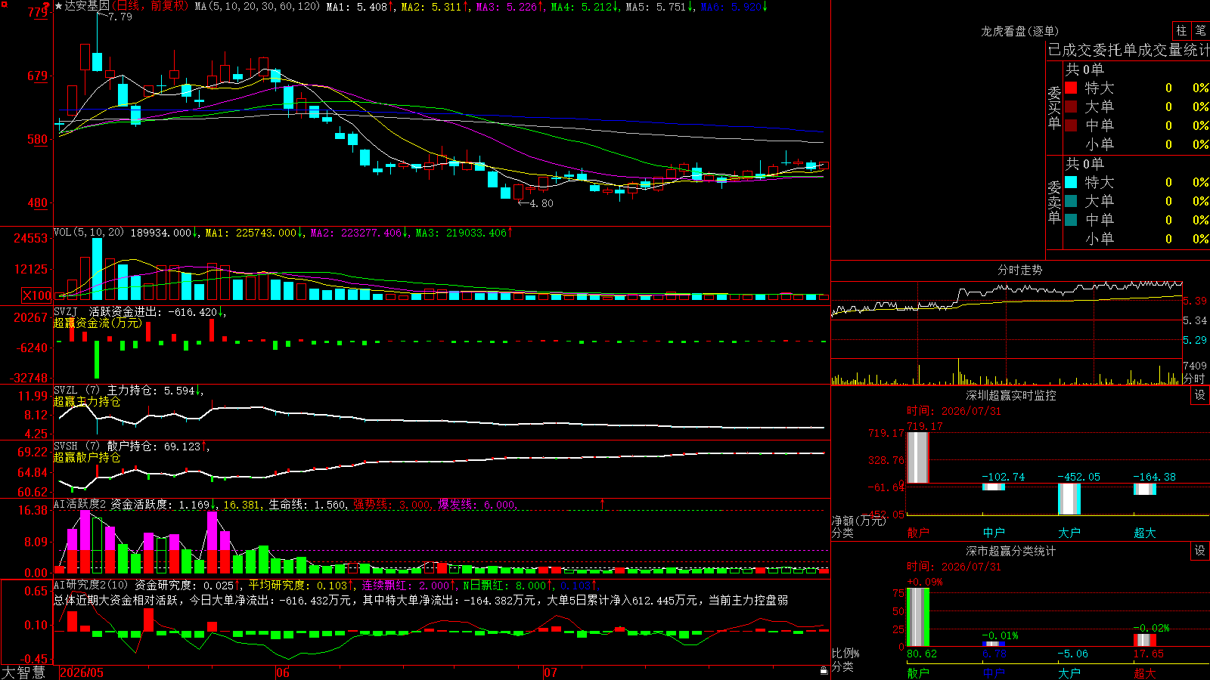The image size is (1210, 680).
Task: Click the 07 month marker on the timeline
Action: coord(551,672)
